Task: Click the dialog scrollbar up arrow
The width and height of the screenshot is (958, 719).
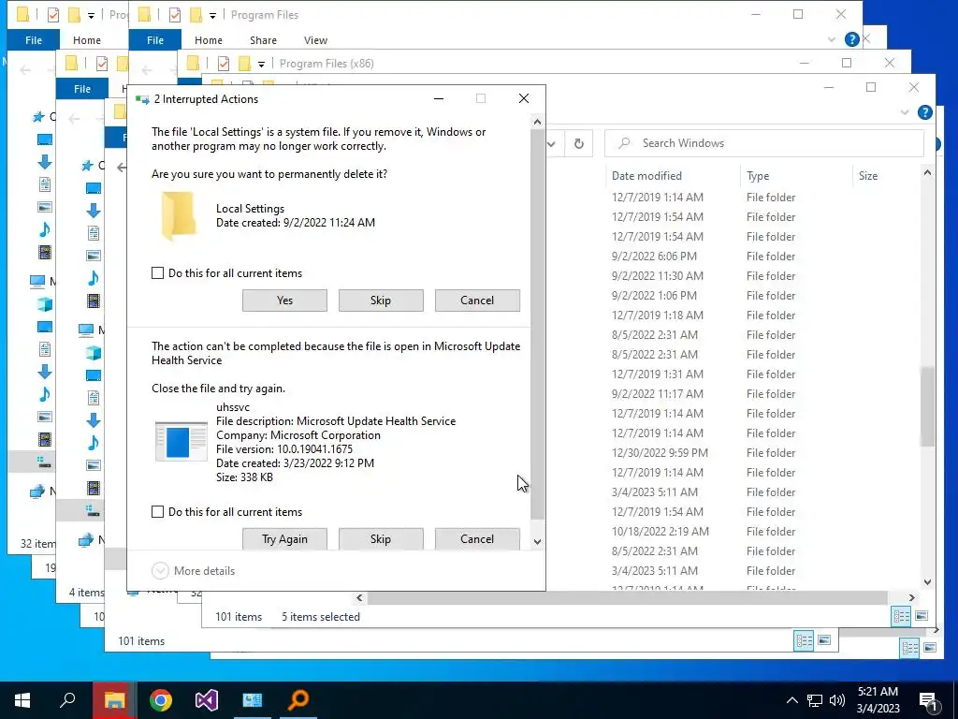Action: [x=537, y=122]
